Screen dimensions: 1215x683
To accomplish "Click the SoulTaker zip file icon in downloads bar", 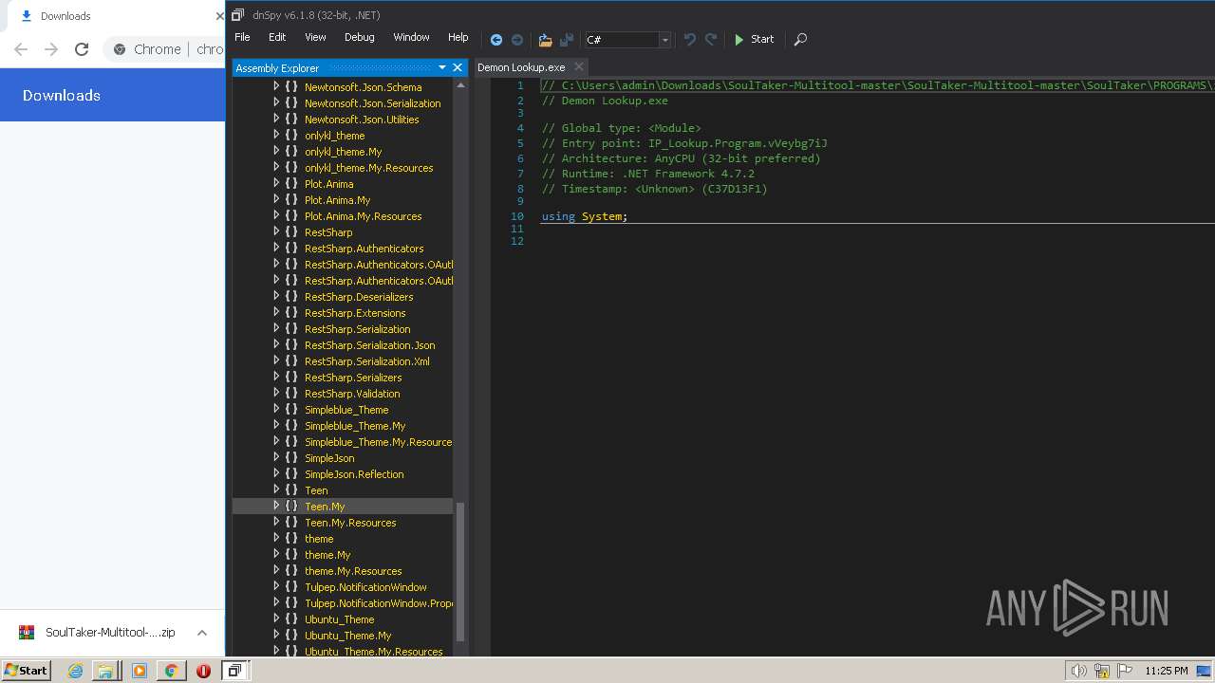I will 27,633.
